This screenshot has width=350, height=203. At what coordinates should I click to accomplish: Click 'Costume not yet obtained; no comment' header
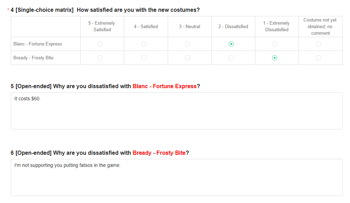320,26
